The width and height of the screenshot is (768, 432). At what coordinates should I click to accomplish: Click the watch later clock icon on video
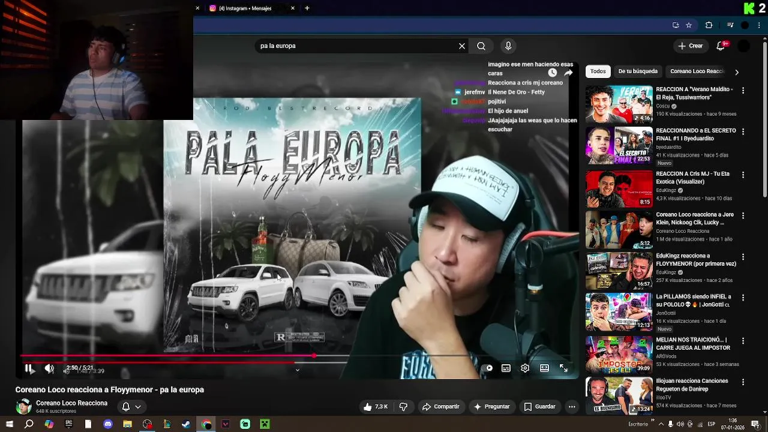click(x=552, y=73)
